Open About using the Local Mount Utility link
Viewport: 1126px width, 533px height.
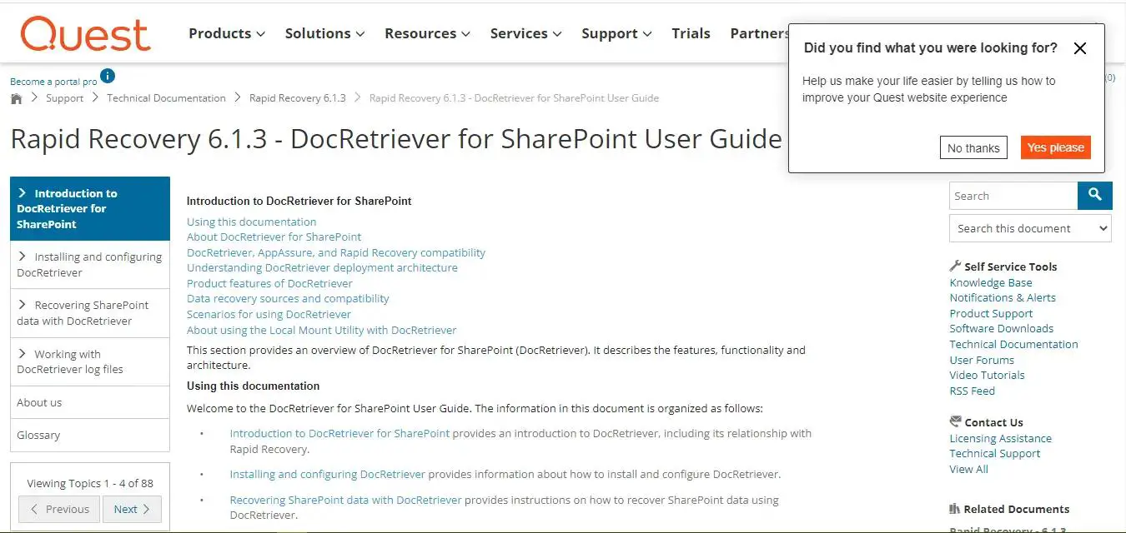click(x=321, y=330)
